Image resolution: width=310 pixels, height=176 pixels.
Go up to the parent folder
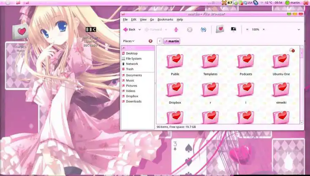click(x=176, y=29)
